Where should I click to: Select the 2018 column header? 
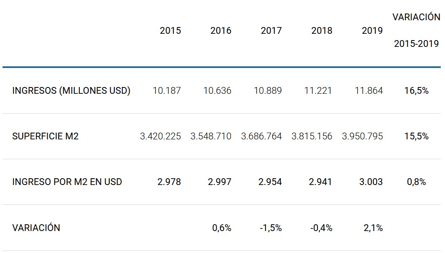pos(322,31)
